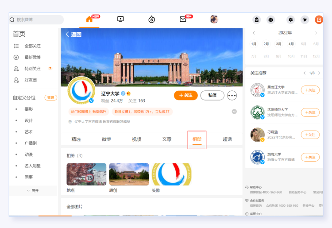
Task: Click the 热门校园博主 数据飙升 tag
Action: click(x=89, y=112)
